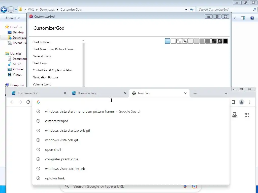
Task: Click the Explorer refresh button
Action: [192, 10]
